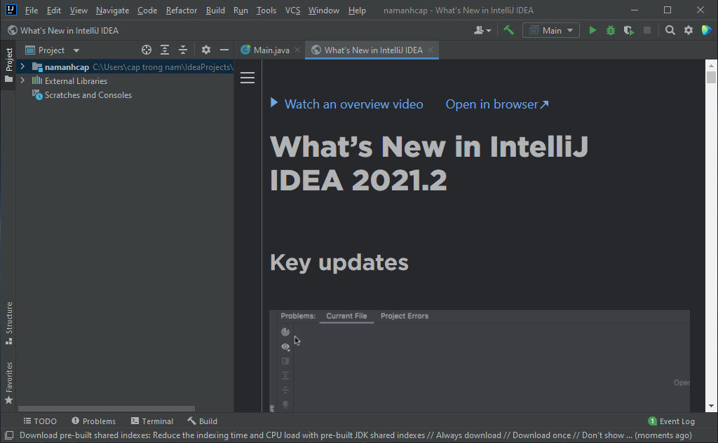Switch to the Main.java editor tab
Viewport: 718px width, 443px height.
[x=271, y=50]
